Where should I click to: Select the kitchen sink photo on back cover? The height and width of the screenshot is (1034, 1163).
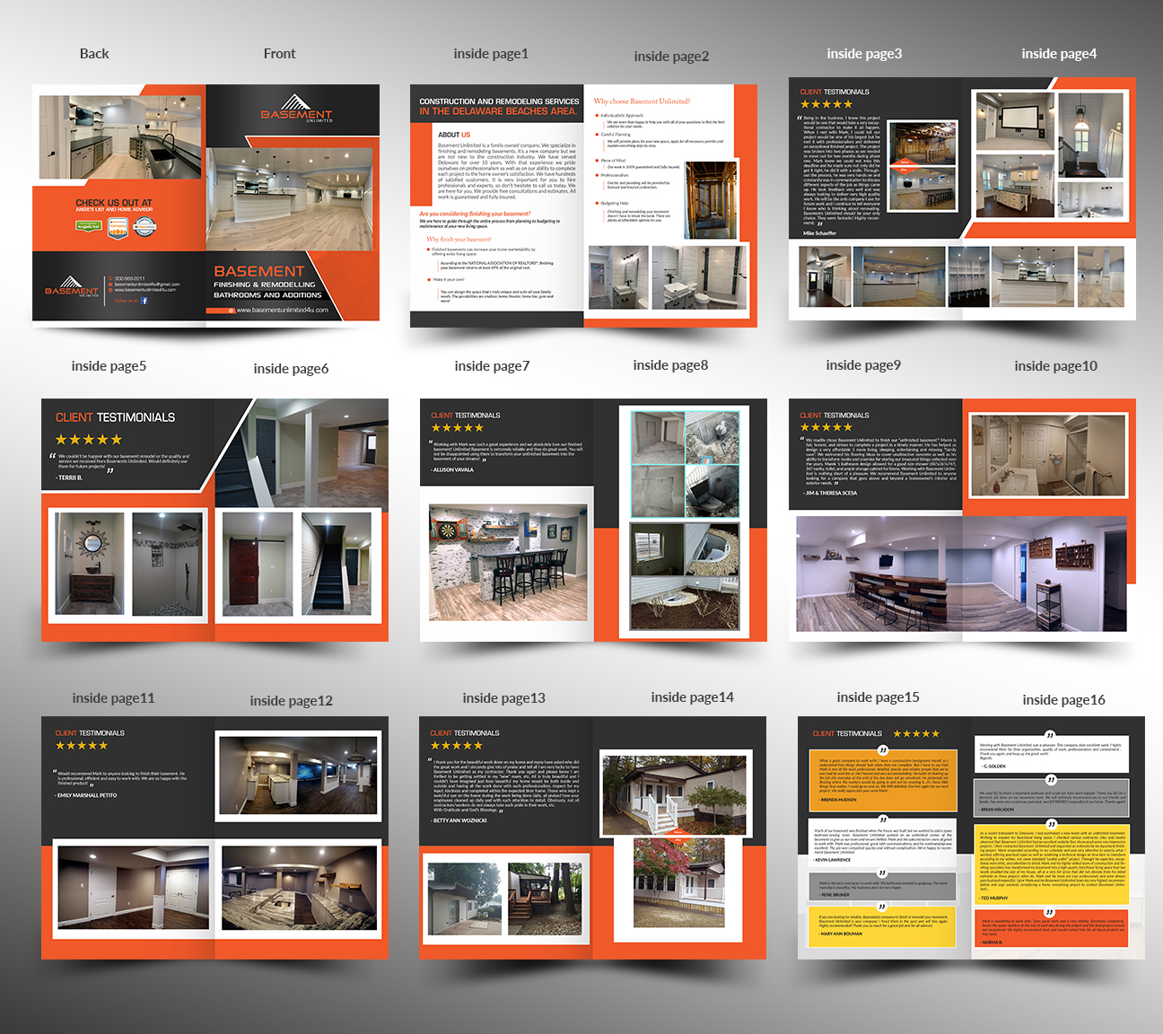click(120, 138)
